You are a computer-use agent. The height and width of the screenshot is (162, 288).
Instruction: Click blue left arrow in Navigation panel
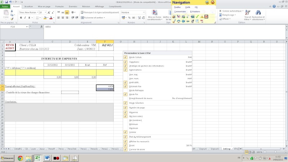point(183,21)
